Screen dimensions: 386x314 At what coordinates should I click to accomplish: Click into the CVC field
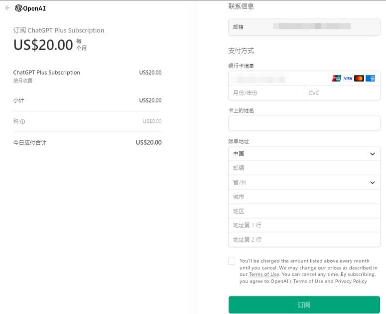(x=342, y=93)
